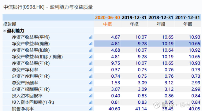Collapse the 盈利能力 section
The height and width of the screenshot is (111, 202).
pyautogui.click(x=5, y=31)
